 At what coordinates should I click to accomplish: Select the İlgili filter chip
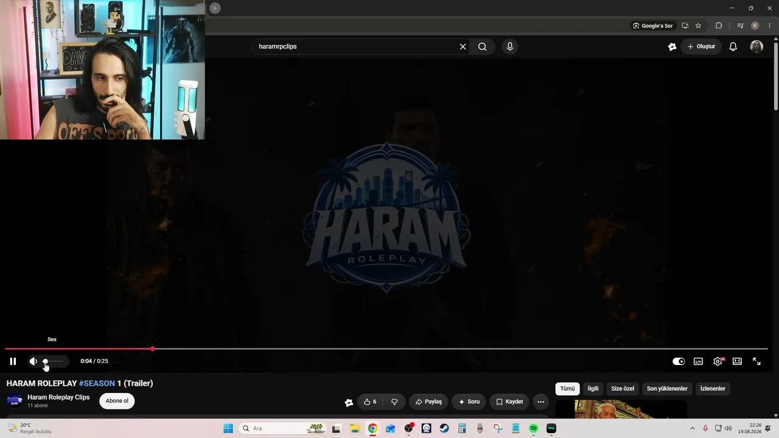[593, 389]
